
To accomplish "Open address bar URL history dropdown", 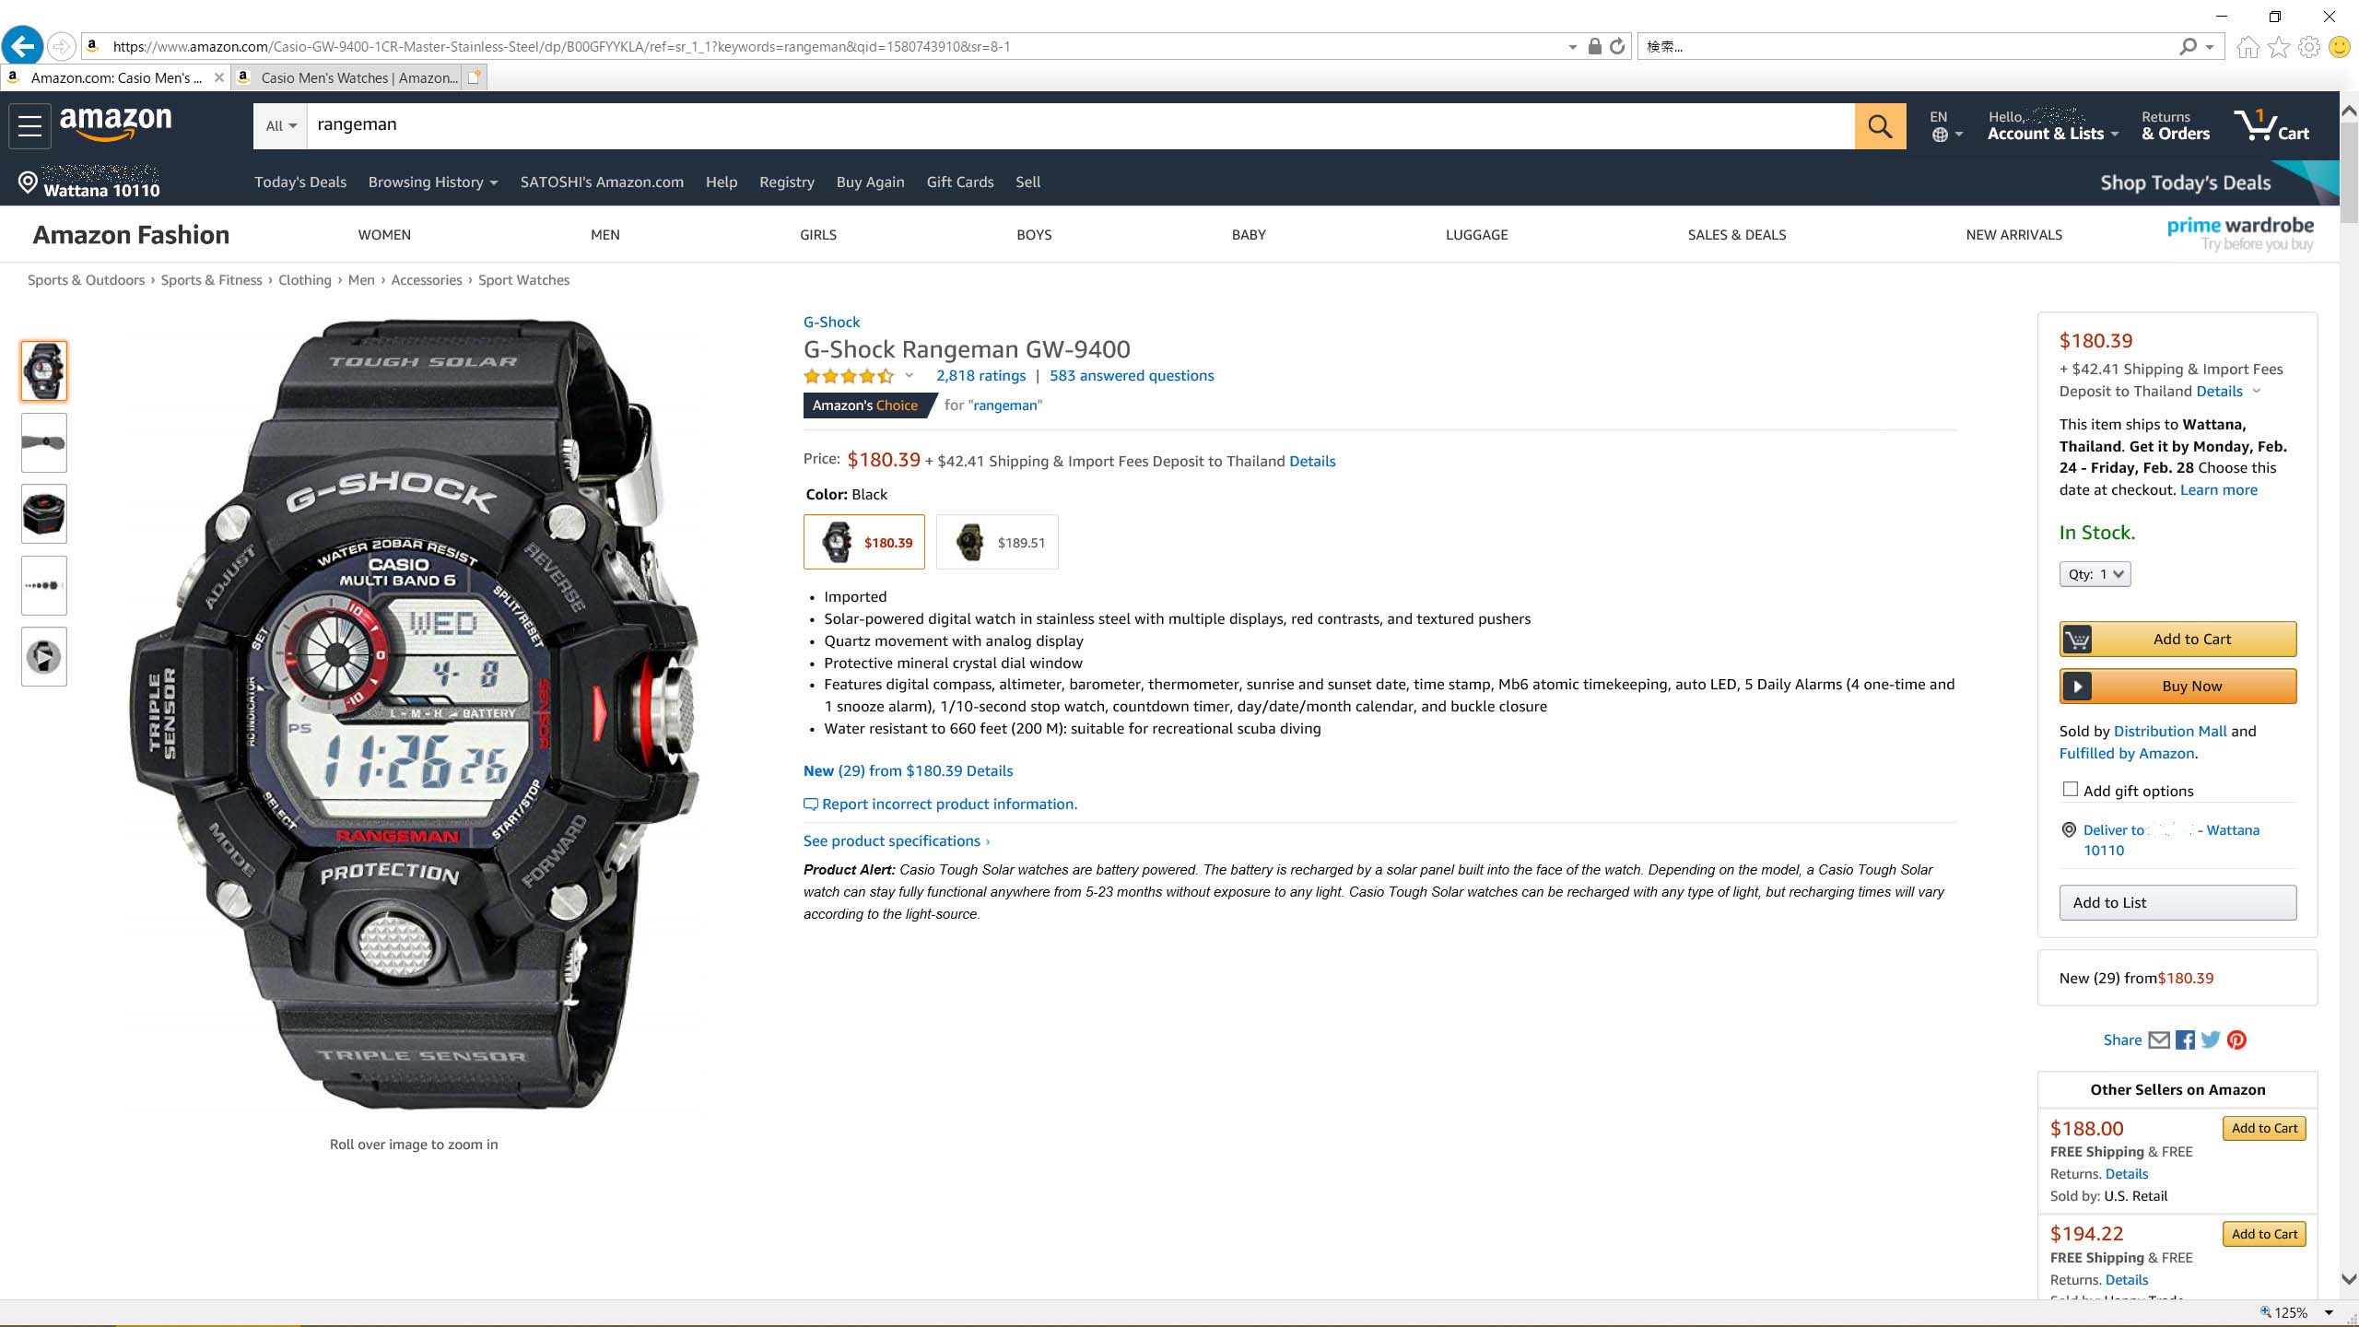I will tap(1572, 47).
